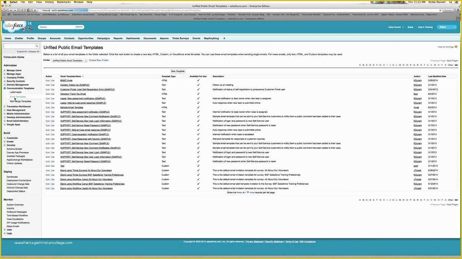The image size is (462, 259).
Task: Open macOS Spotlight search icon
Action: 450,2
